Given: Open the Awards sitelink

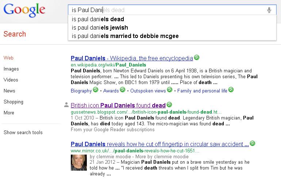Looking at the screenshot, I should click(x=111, y=91).
